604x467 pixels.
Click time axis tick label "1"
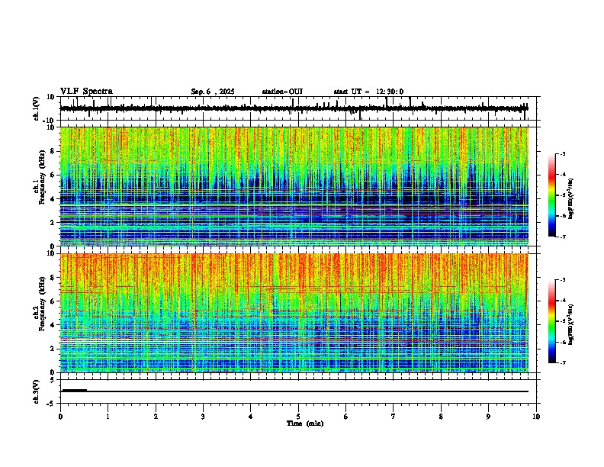pos(108,417)
